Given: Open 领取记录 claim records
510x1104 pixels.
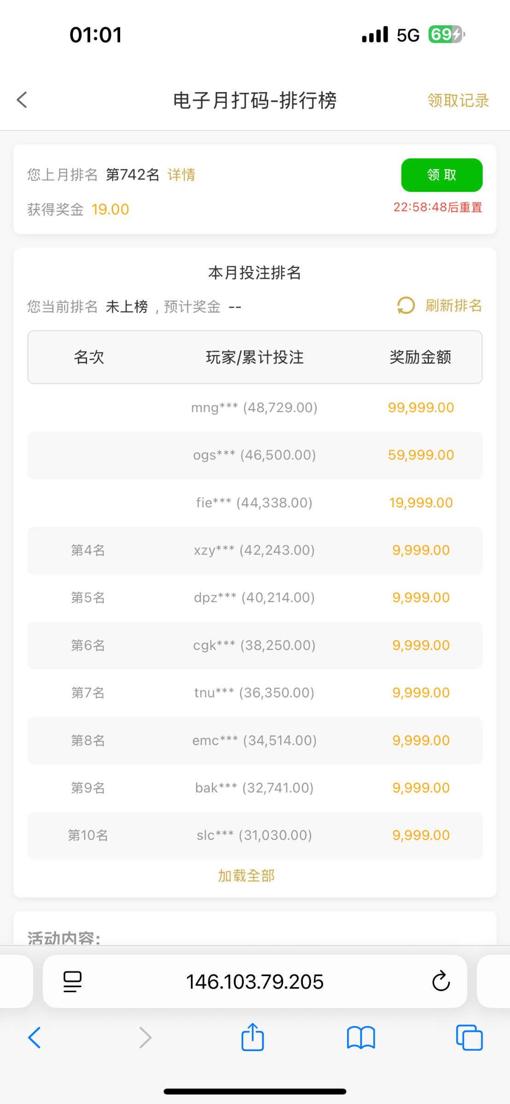Looking at the screenshot, I should point(458,101).
